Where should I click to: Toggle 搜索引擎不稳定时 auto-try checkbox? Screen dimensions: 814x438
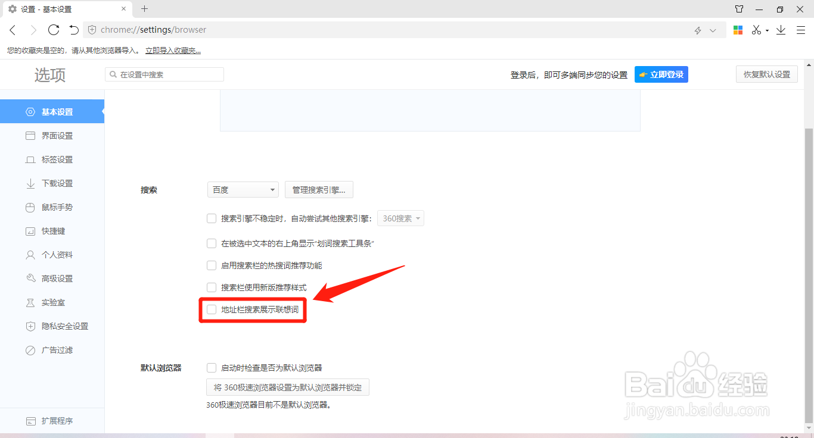[x=212, y=218]
